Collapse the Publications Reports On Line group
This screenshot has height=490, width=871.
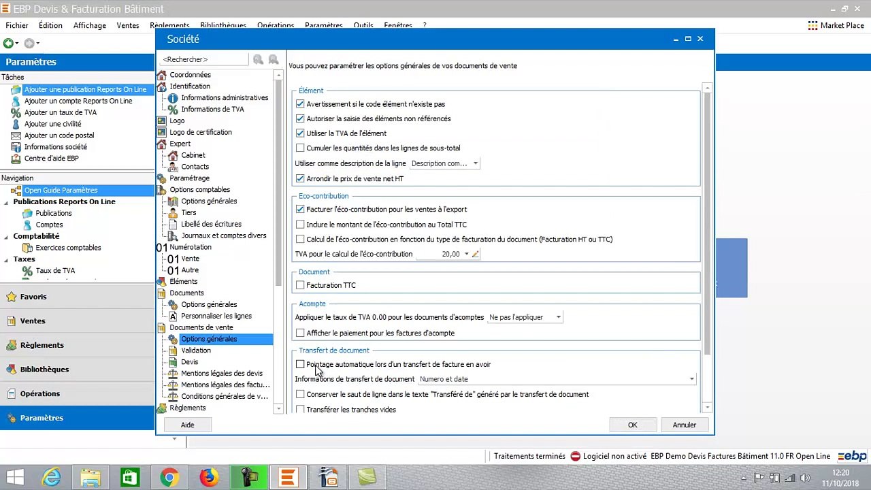click(6, 202)
